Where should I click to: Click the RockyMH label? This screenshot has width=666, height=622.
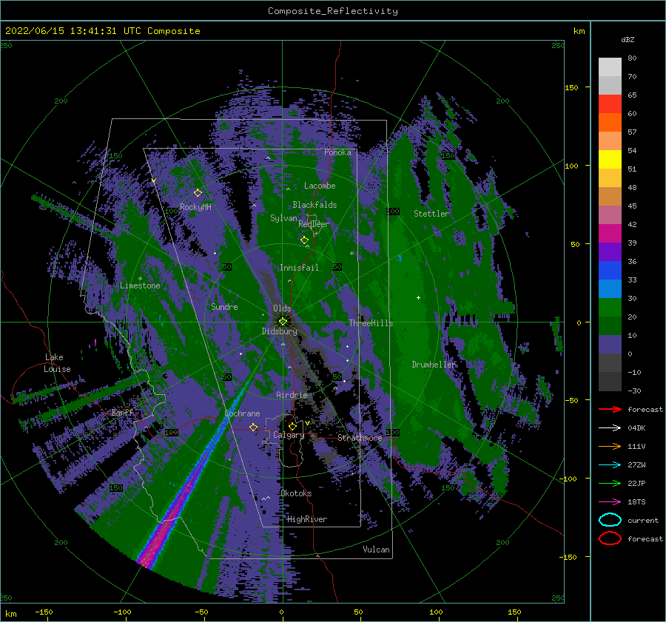pyautogui.click(x=195, y=207)
